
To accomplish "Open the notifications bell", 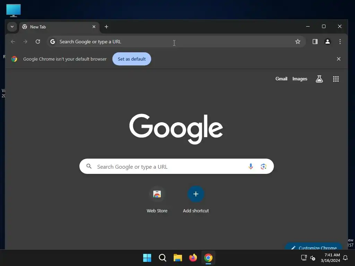I will (x=345, y=258).
